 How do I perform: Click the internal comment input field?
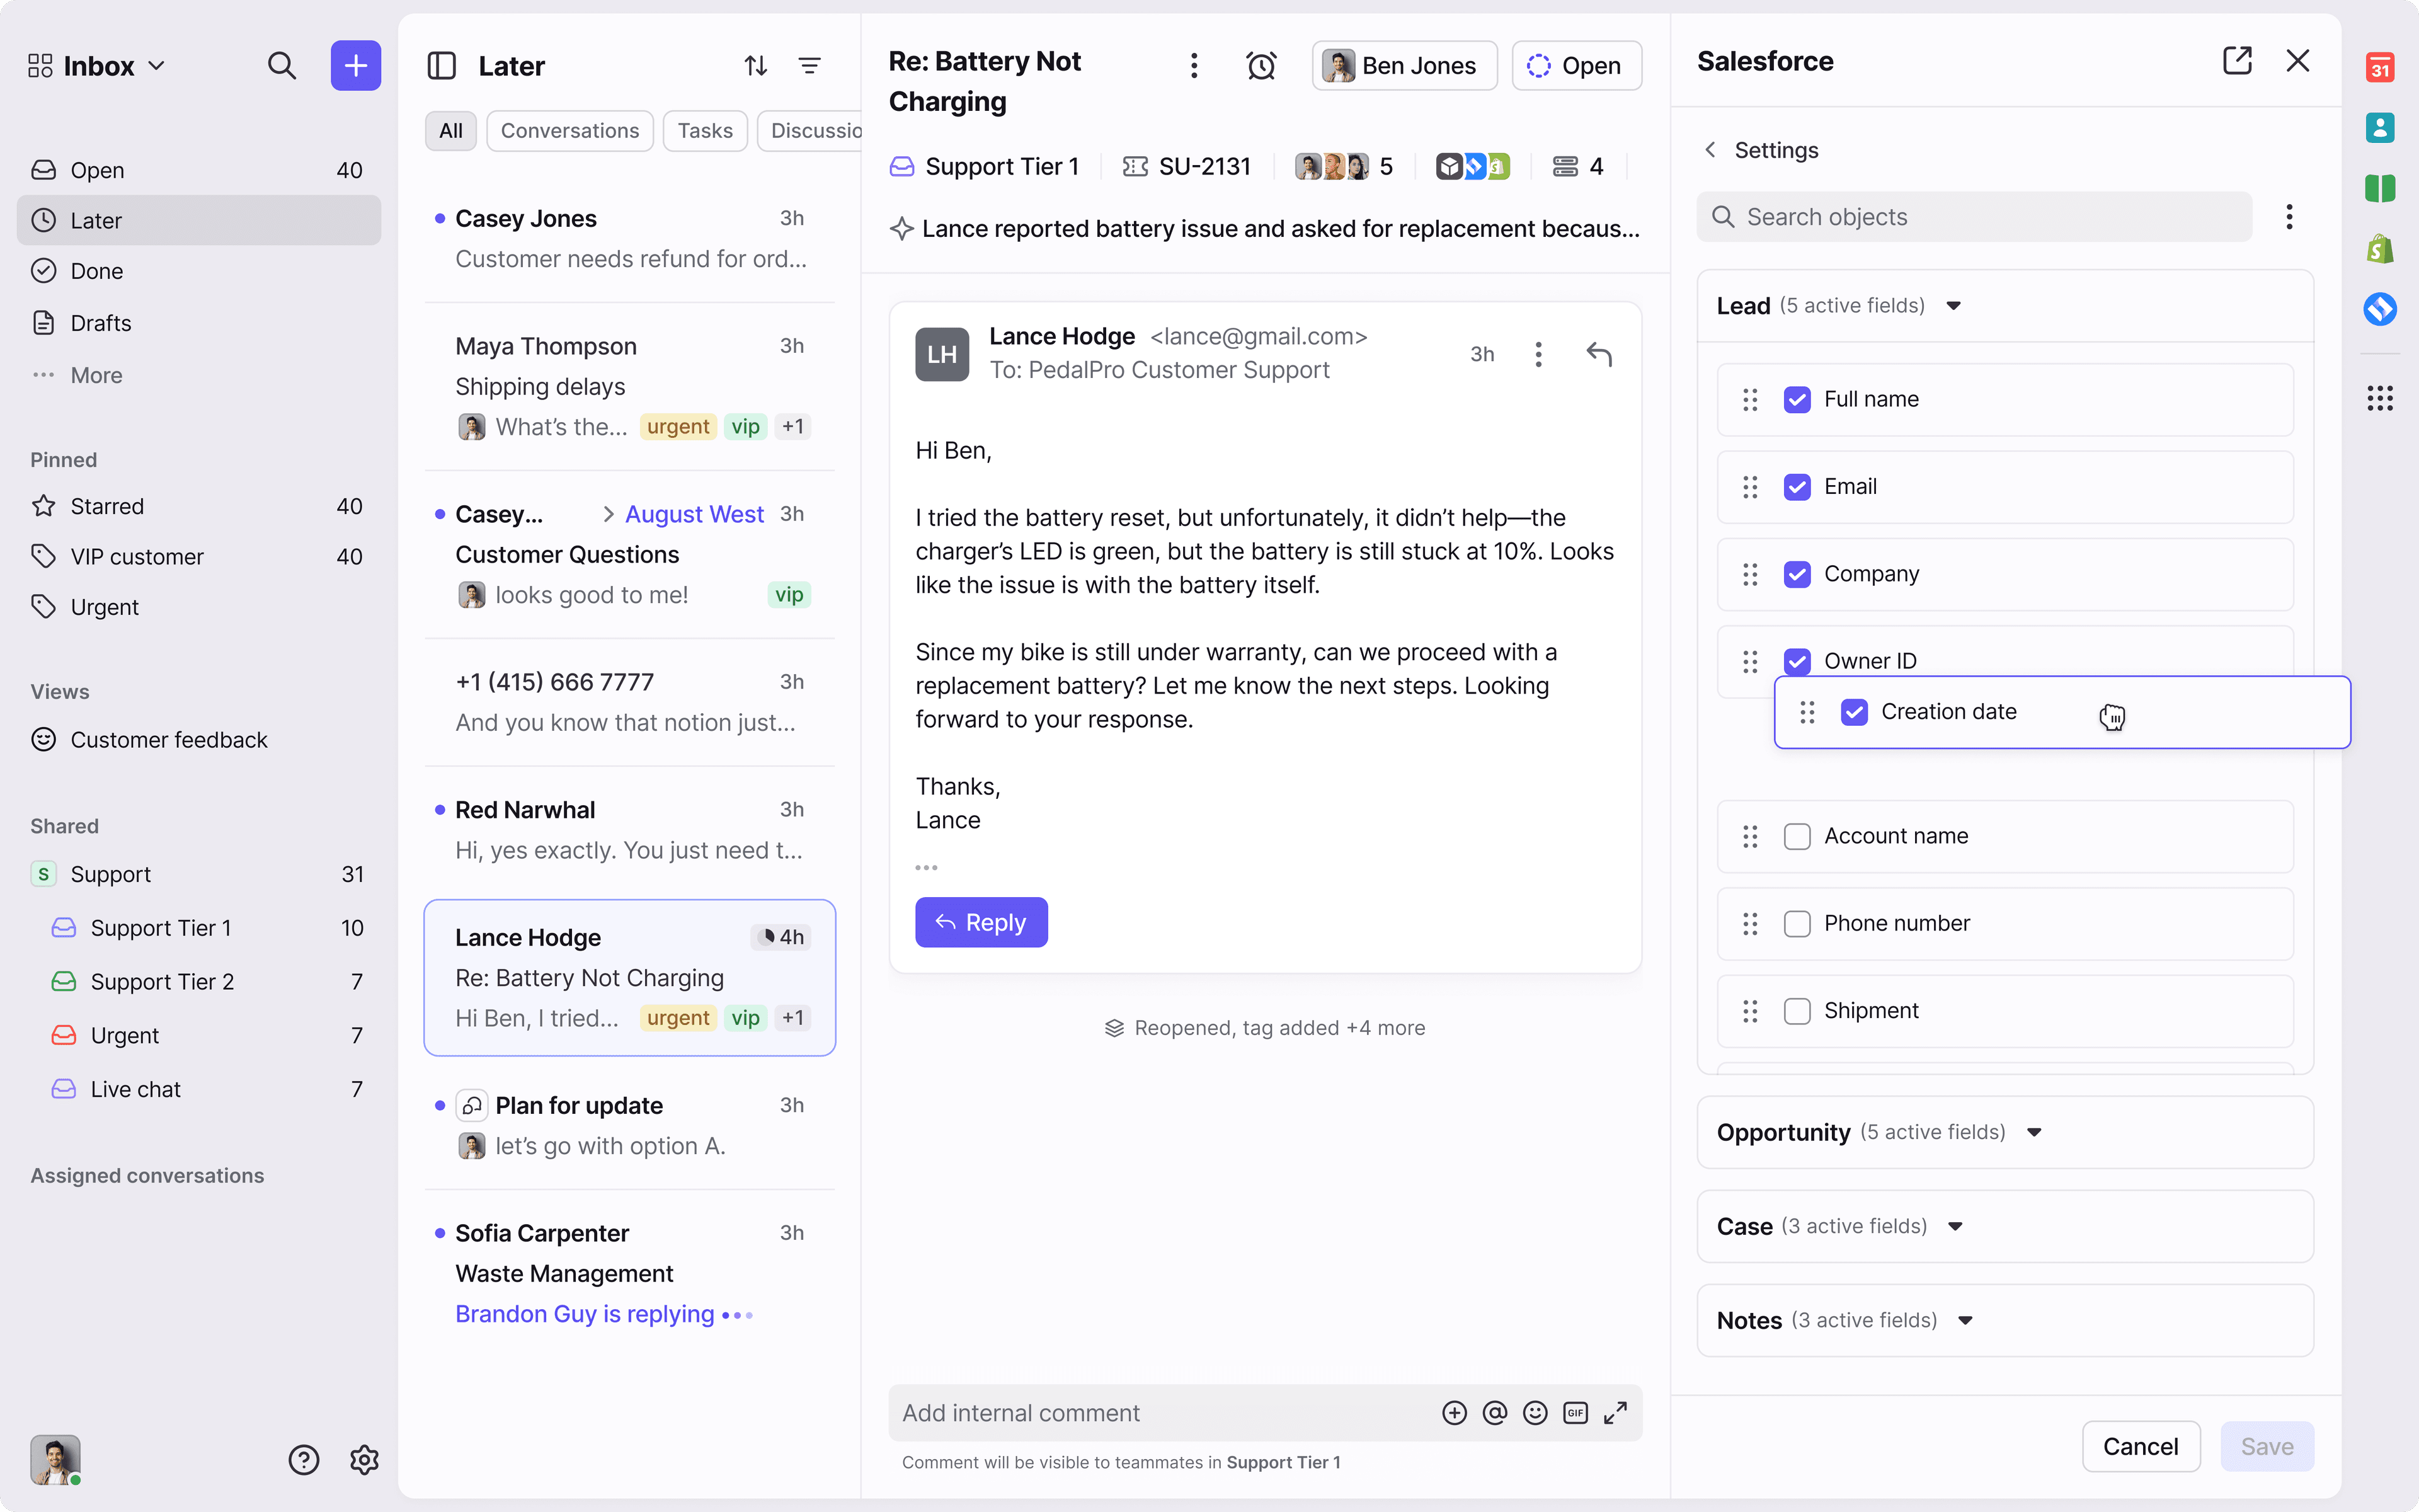1099,1412
